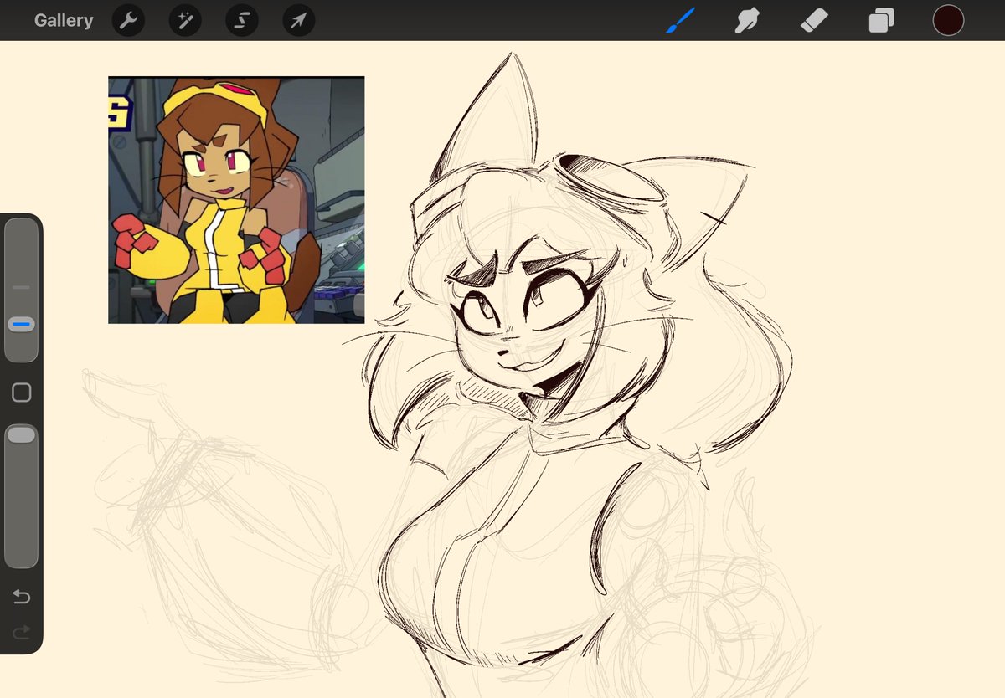Tap the brush size slider handle

(22, 324)
